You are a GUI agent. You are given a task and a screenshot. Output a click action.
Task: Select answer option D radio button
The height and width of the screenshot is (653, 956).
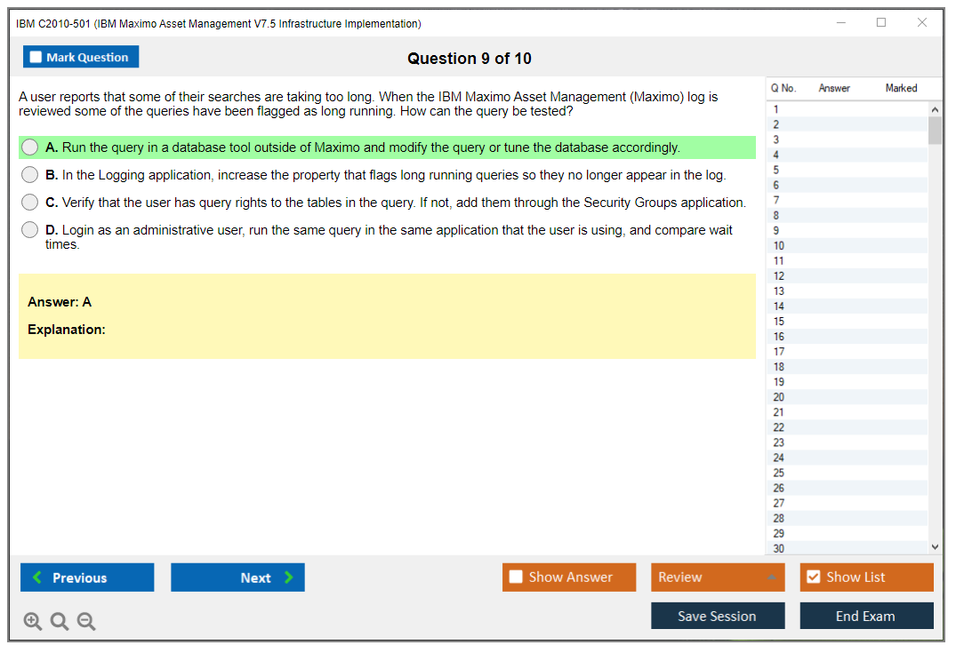(30, 230)
